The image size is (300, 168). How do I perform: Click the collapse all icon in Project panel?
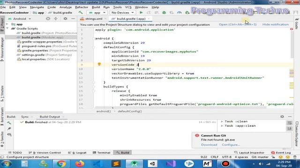(56, 19)
